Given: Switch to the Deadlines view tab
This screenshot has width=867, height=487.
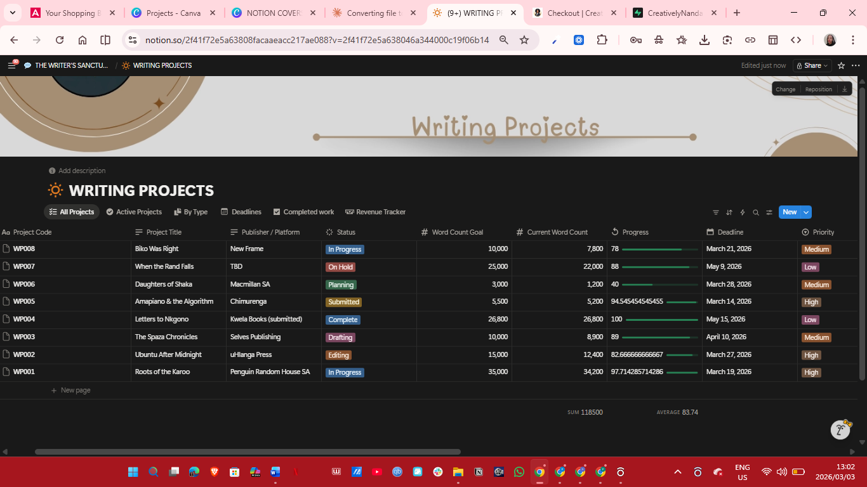Looking at the screenshot, I should tap(241, 212).
